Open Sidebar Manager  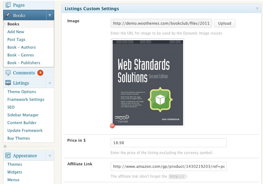[23, 115]
